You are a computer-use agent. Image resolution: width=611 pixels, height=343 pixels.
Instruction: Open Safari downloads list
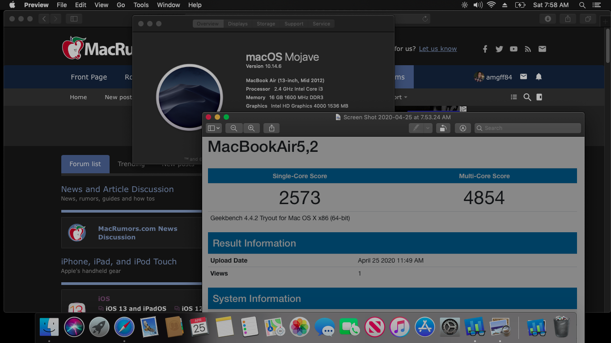[x=548, y=19]
